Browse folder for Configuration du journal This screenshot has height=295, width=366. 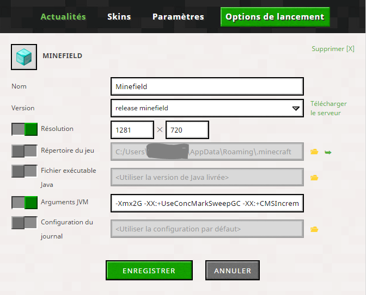[x=314, y=229]
